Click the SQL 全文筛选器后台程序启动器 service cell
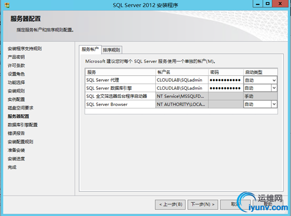 click(121, 96)
